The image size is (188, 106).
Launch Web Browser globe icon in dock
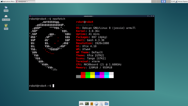pos(96,104)
